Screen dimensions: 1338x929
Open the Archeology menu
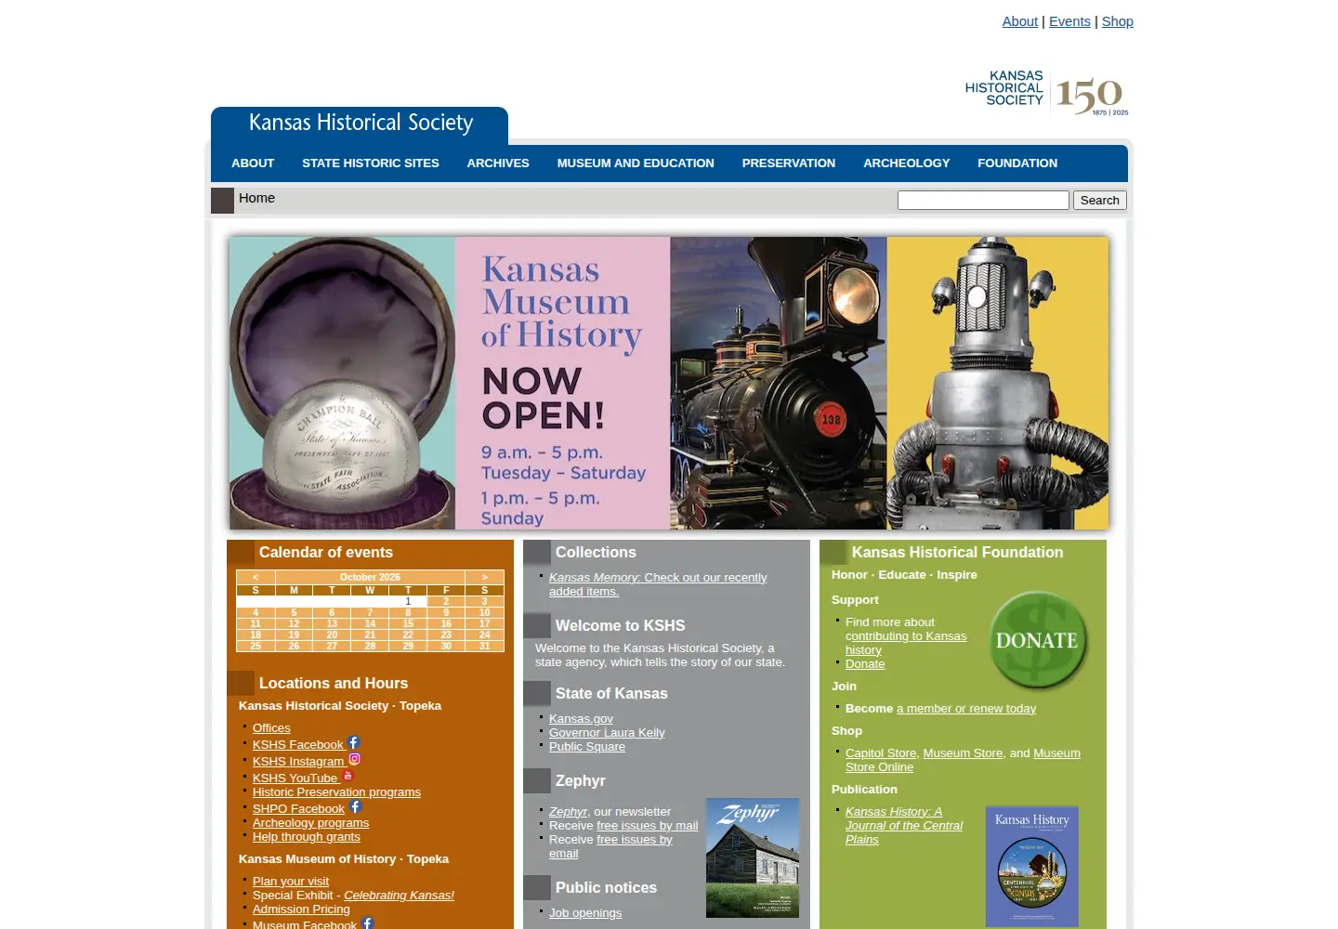click(x=907, y=164)
